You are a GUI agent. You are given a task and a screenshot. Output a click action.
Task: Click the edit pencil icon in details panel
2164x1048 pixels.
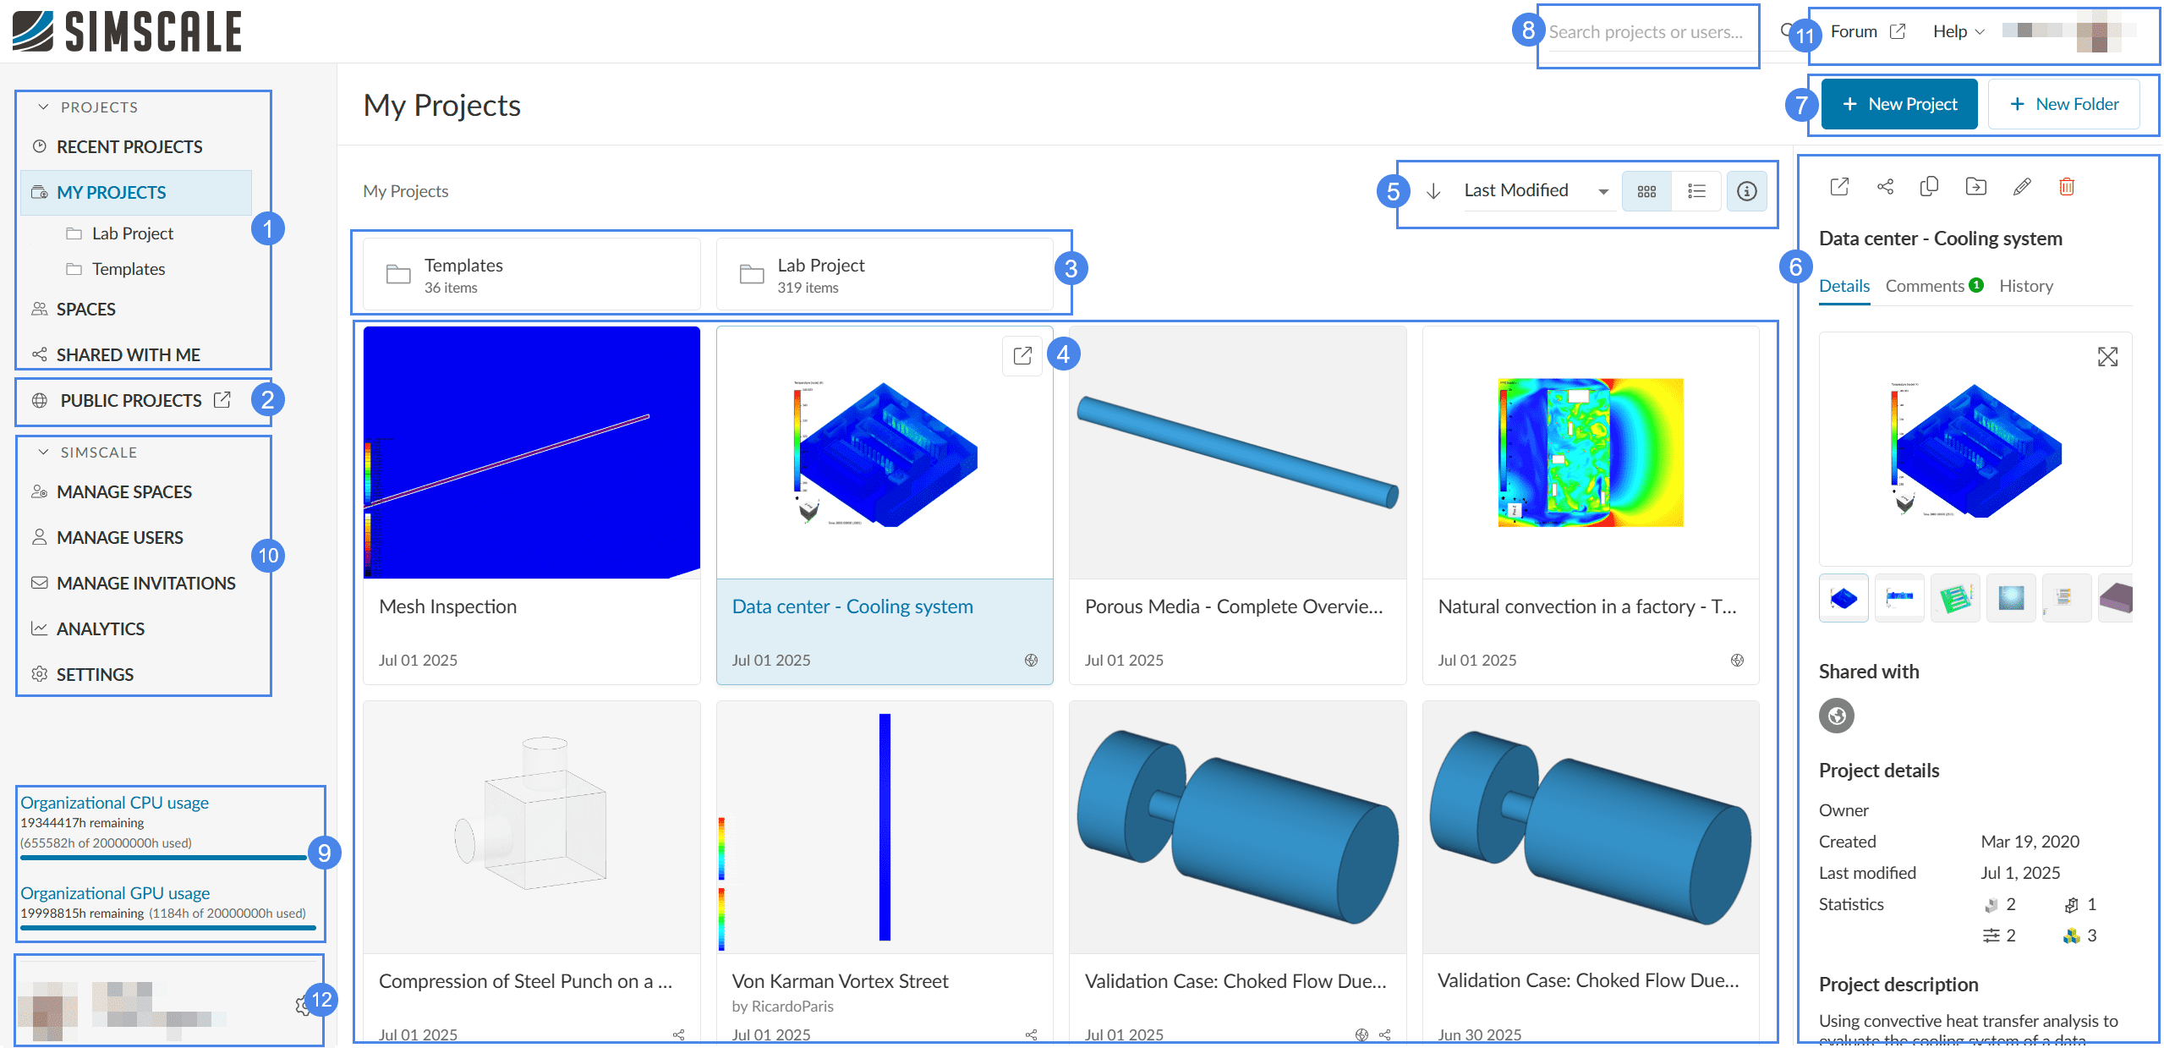(2021, 187)
